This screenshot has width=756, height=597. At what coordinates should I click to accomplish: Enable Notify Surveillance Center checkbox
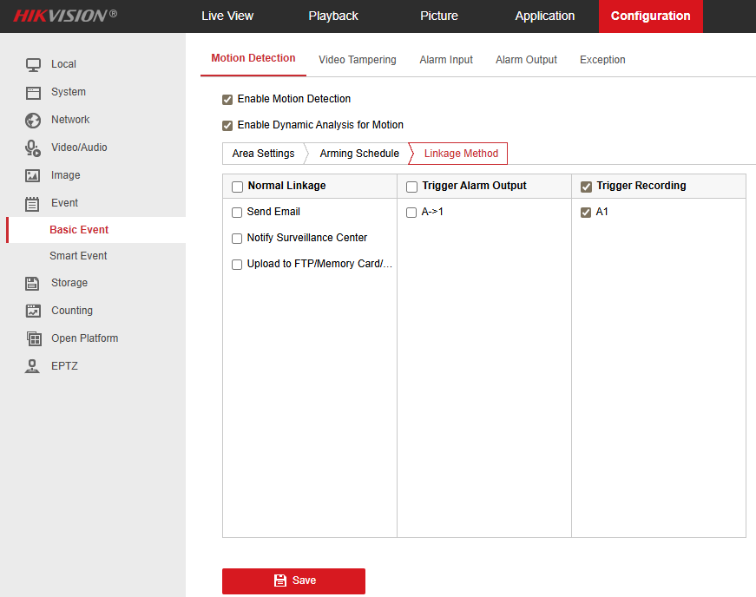[x=237, y=238]
